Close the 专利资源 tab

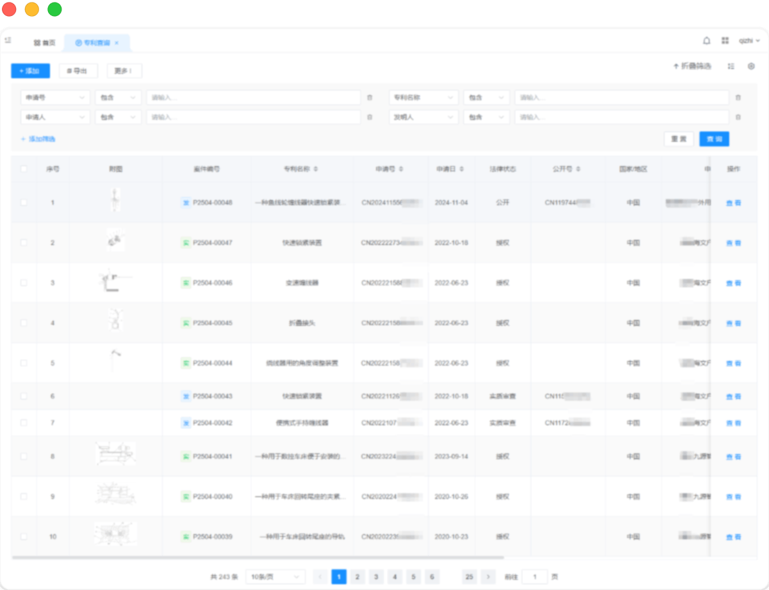(x=117, y=43)
